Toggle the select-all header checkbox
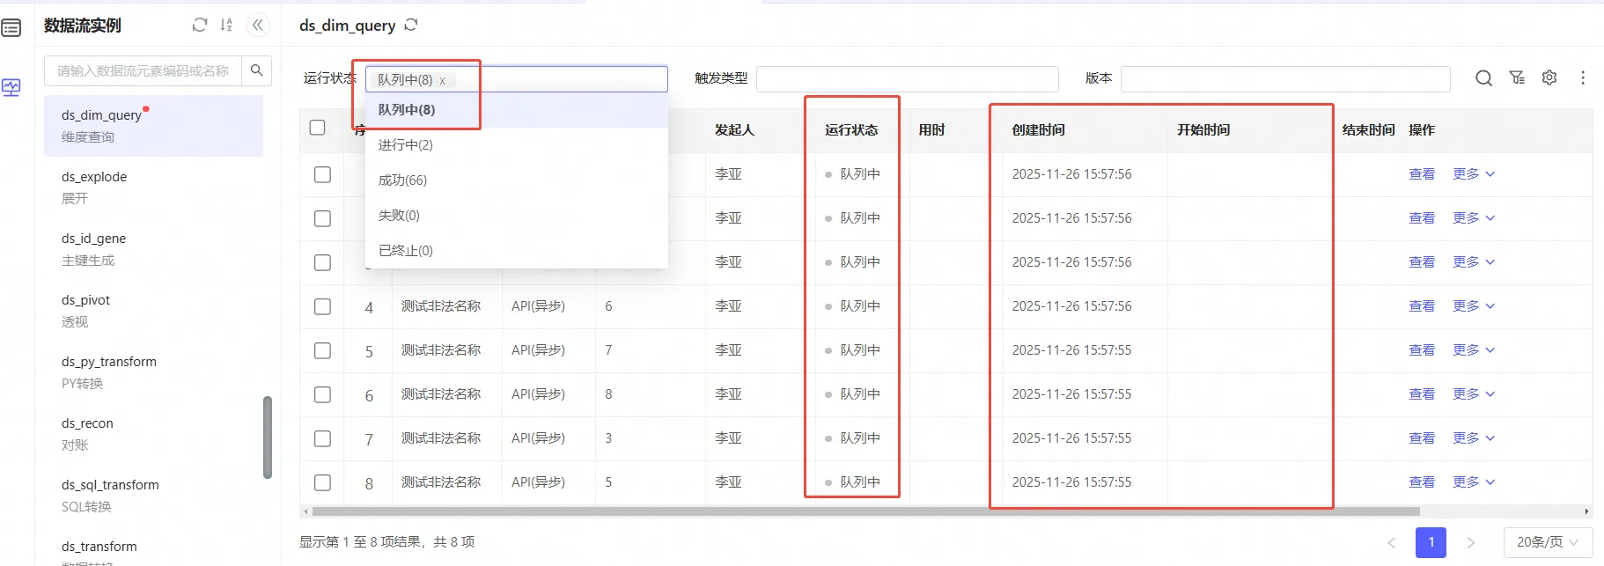 (318, 128)
